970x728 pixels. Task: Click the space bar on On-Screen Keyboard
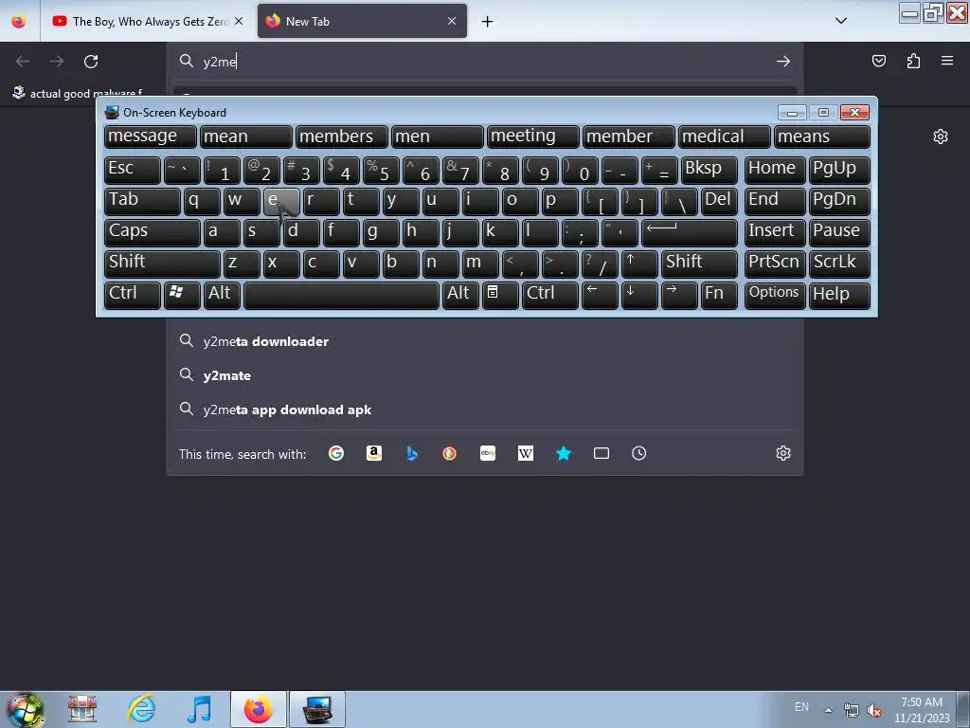[341, 295]
